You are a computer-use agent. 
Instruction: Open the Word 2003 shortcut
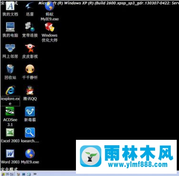[10, 157]
